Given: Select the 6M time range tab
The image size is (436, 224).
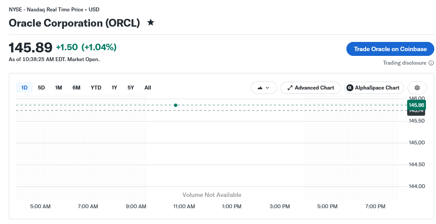Looking at the screenshot, I should 76,88.
